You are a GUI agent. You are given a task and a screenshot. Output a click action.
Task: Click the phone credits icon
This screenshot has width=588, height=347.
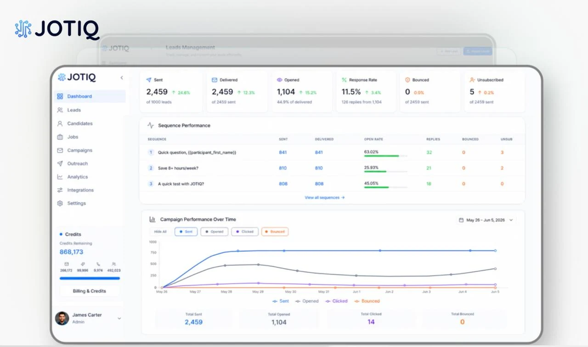click(98, 264)
